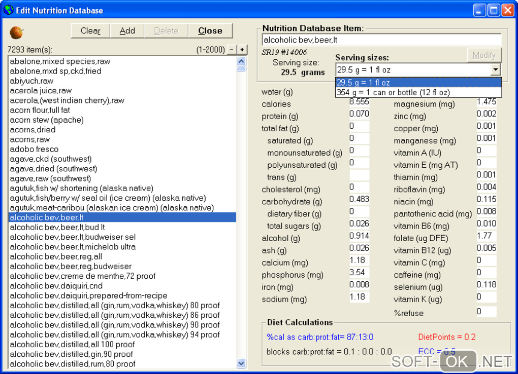Viewport: 518px width, 374px height.
Task: Select abalone,mxd sp,ckd,fried
Action: click(122, 71)
